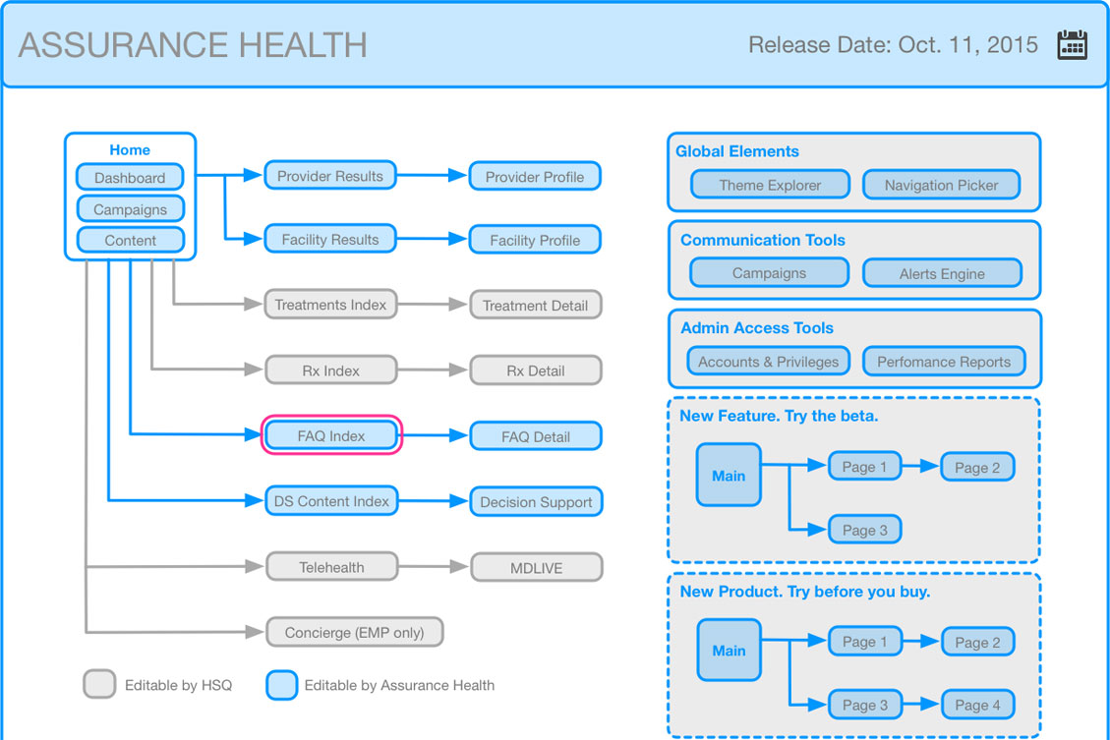Open the Provider Profile node

[x=535, y=177]
